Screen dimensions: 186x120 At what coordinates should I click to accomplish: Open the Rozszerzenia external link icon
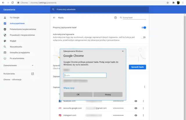(33, 74)
